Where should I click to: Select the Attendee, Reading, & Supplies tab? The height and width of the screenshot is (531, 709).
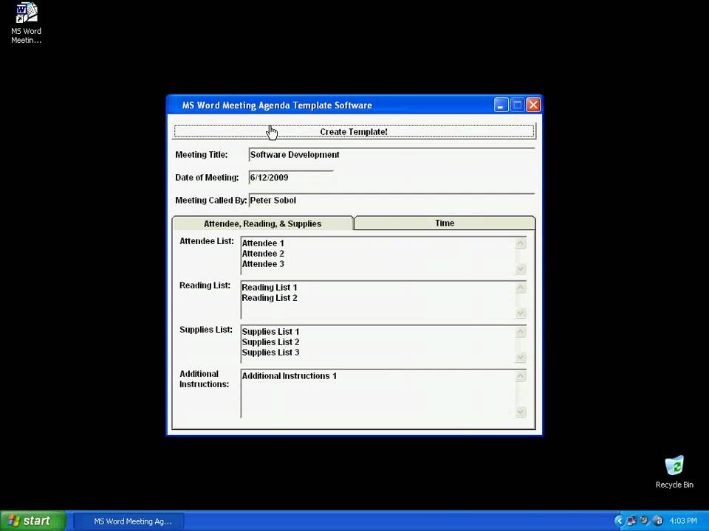tap(263, 223)
